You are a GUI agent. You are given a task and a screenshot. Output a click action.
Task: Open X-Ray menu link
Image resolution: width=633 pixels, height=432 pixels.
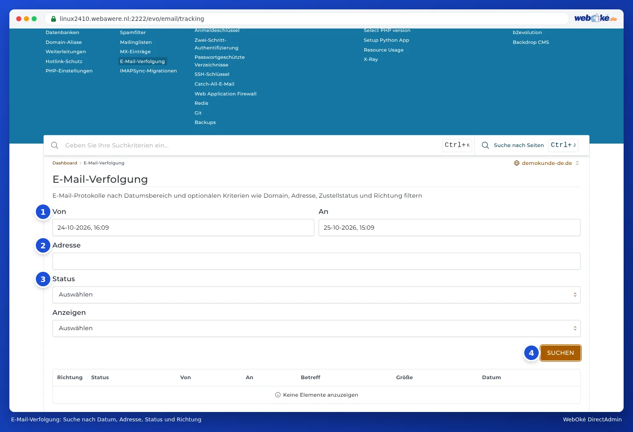pyautogui.click(x=371, y=59)
